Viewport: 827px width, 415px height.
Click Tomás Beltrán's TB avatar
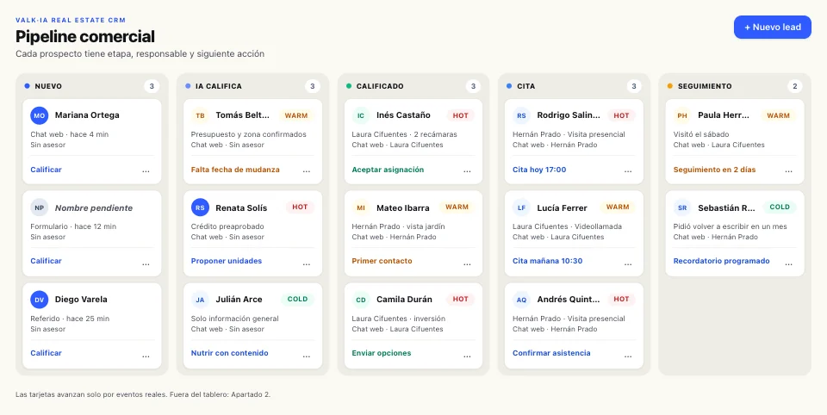click(200, 115)
